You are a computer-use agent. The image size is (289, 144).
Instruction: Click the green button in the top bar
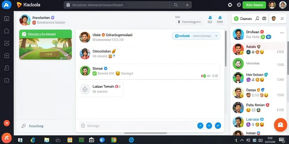[254, 5]
